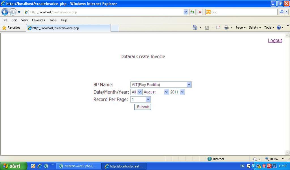Click the RSS Feeds icon
The image size is (290, 170).
pyautogui.click(x=206, y=27)
